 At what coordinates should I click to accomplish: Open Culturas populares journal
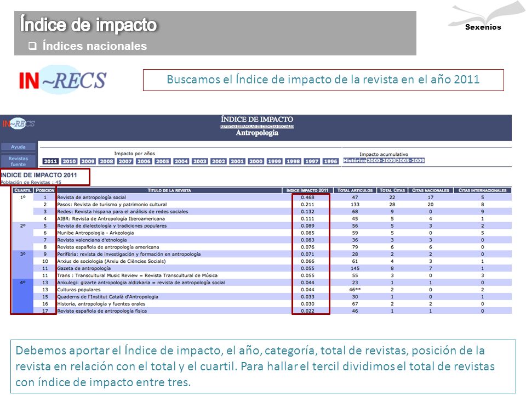coord(79,290)
